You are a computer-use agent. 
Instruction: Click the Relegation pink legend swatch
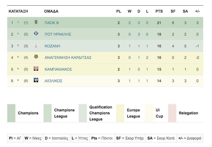pyautogui.click(x=172, y=113)
